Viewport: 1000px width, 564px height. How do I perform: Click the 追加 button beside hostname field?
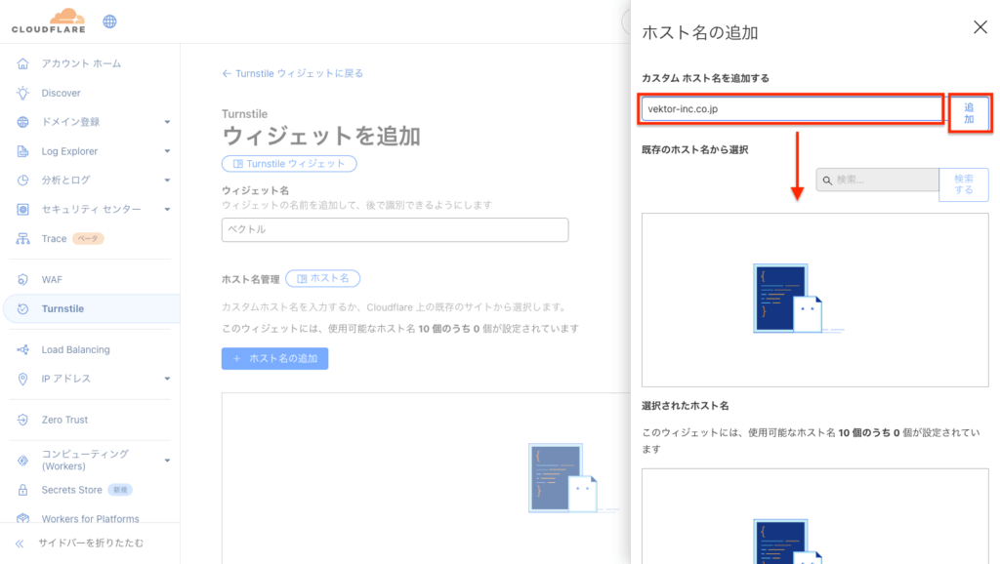point(969,113)
